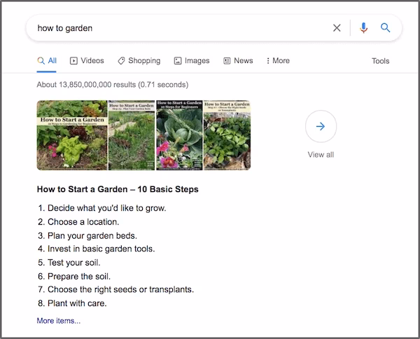Start voice search with the microphone icon
Image resolution: width=420 pixels, height=339 pixels.
363,28
